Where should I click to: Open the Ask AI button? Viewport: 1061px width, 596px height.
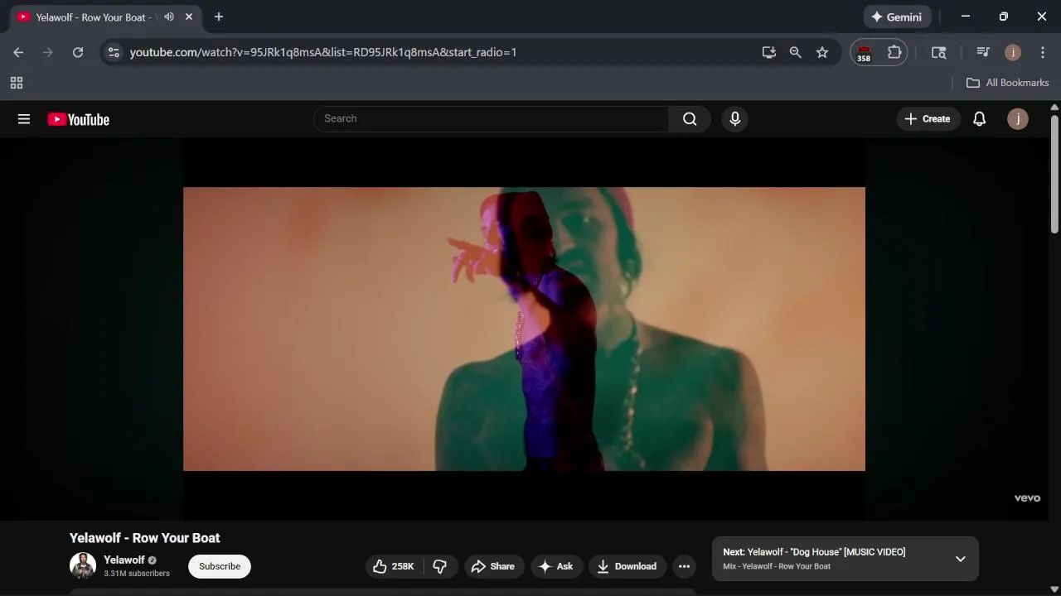tap(555, 566)
